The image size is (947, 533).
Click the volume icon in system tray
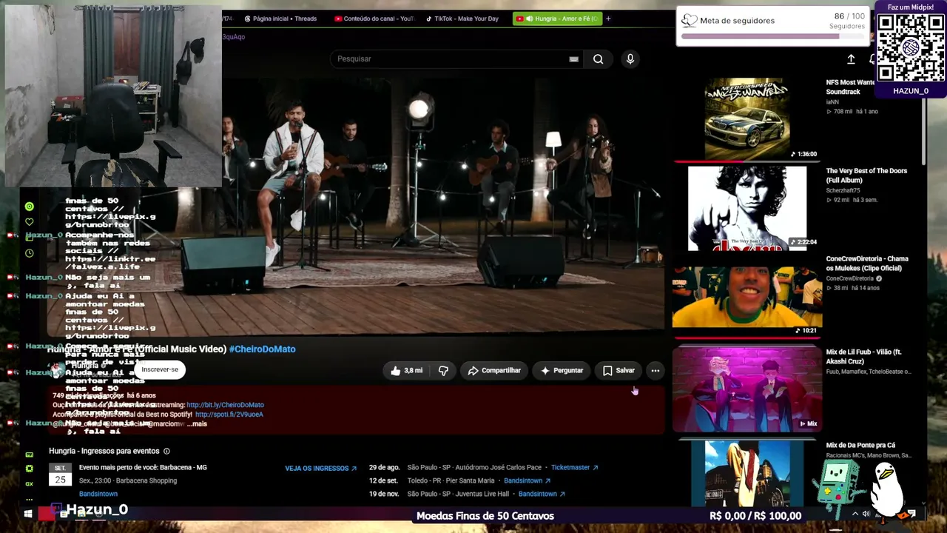[866, 514]
